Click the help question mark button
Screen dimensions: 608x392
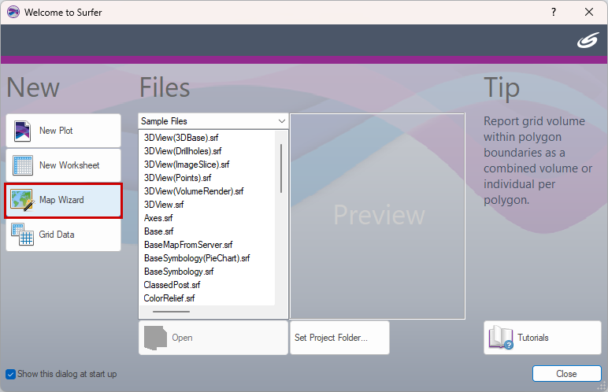[554, 12]
